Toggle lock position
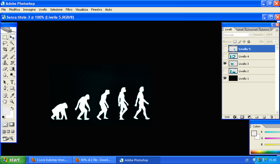 click(244, 42)
